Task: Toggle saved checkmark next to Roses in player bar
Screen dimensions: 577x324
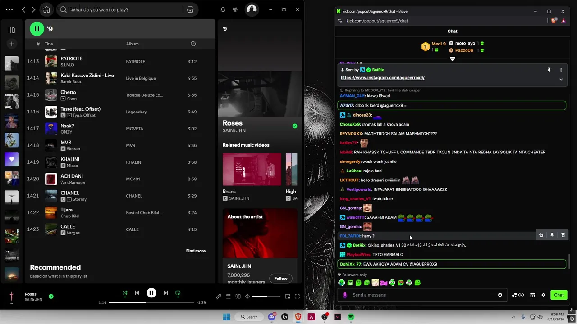Action: (51, 296)
